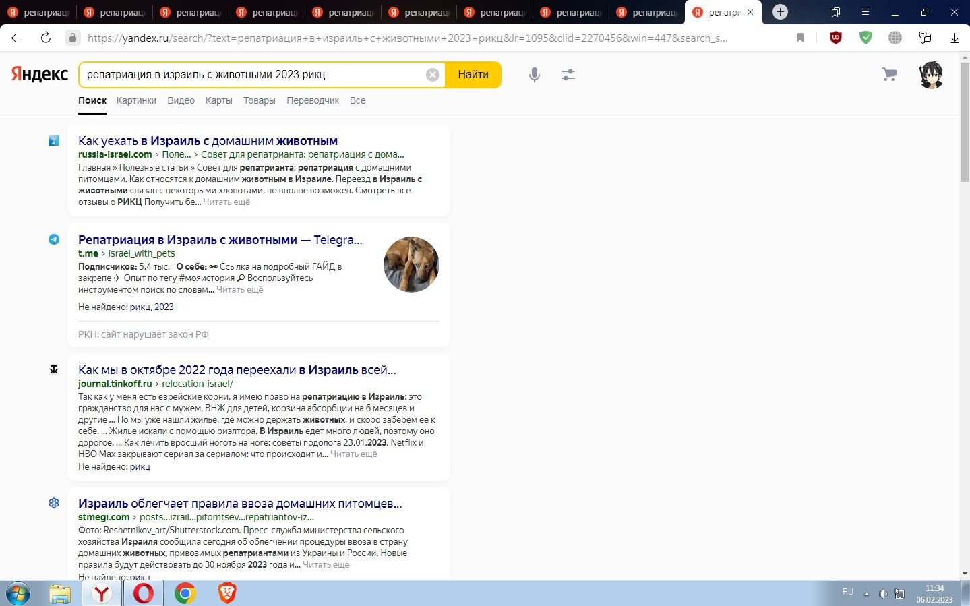This screenshot has width=970, height=606.
Task: Click the stmegi.com result favicon
Action: (x=54, y=503)
